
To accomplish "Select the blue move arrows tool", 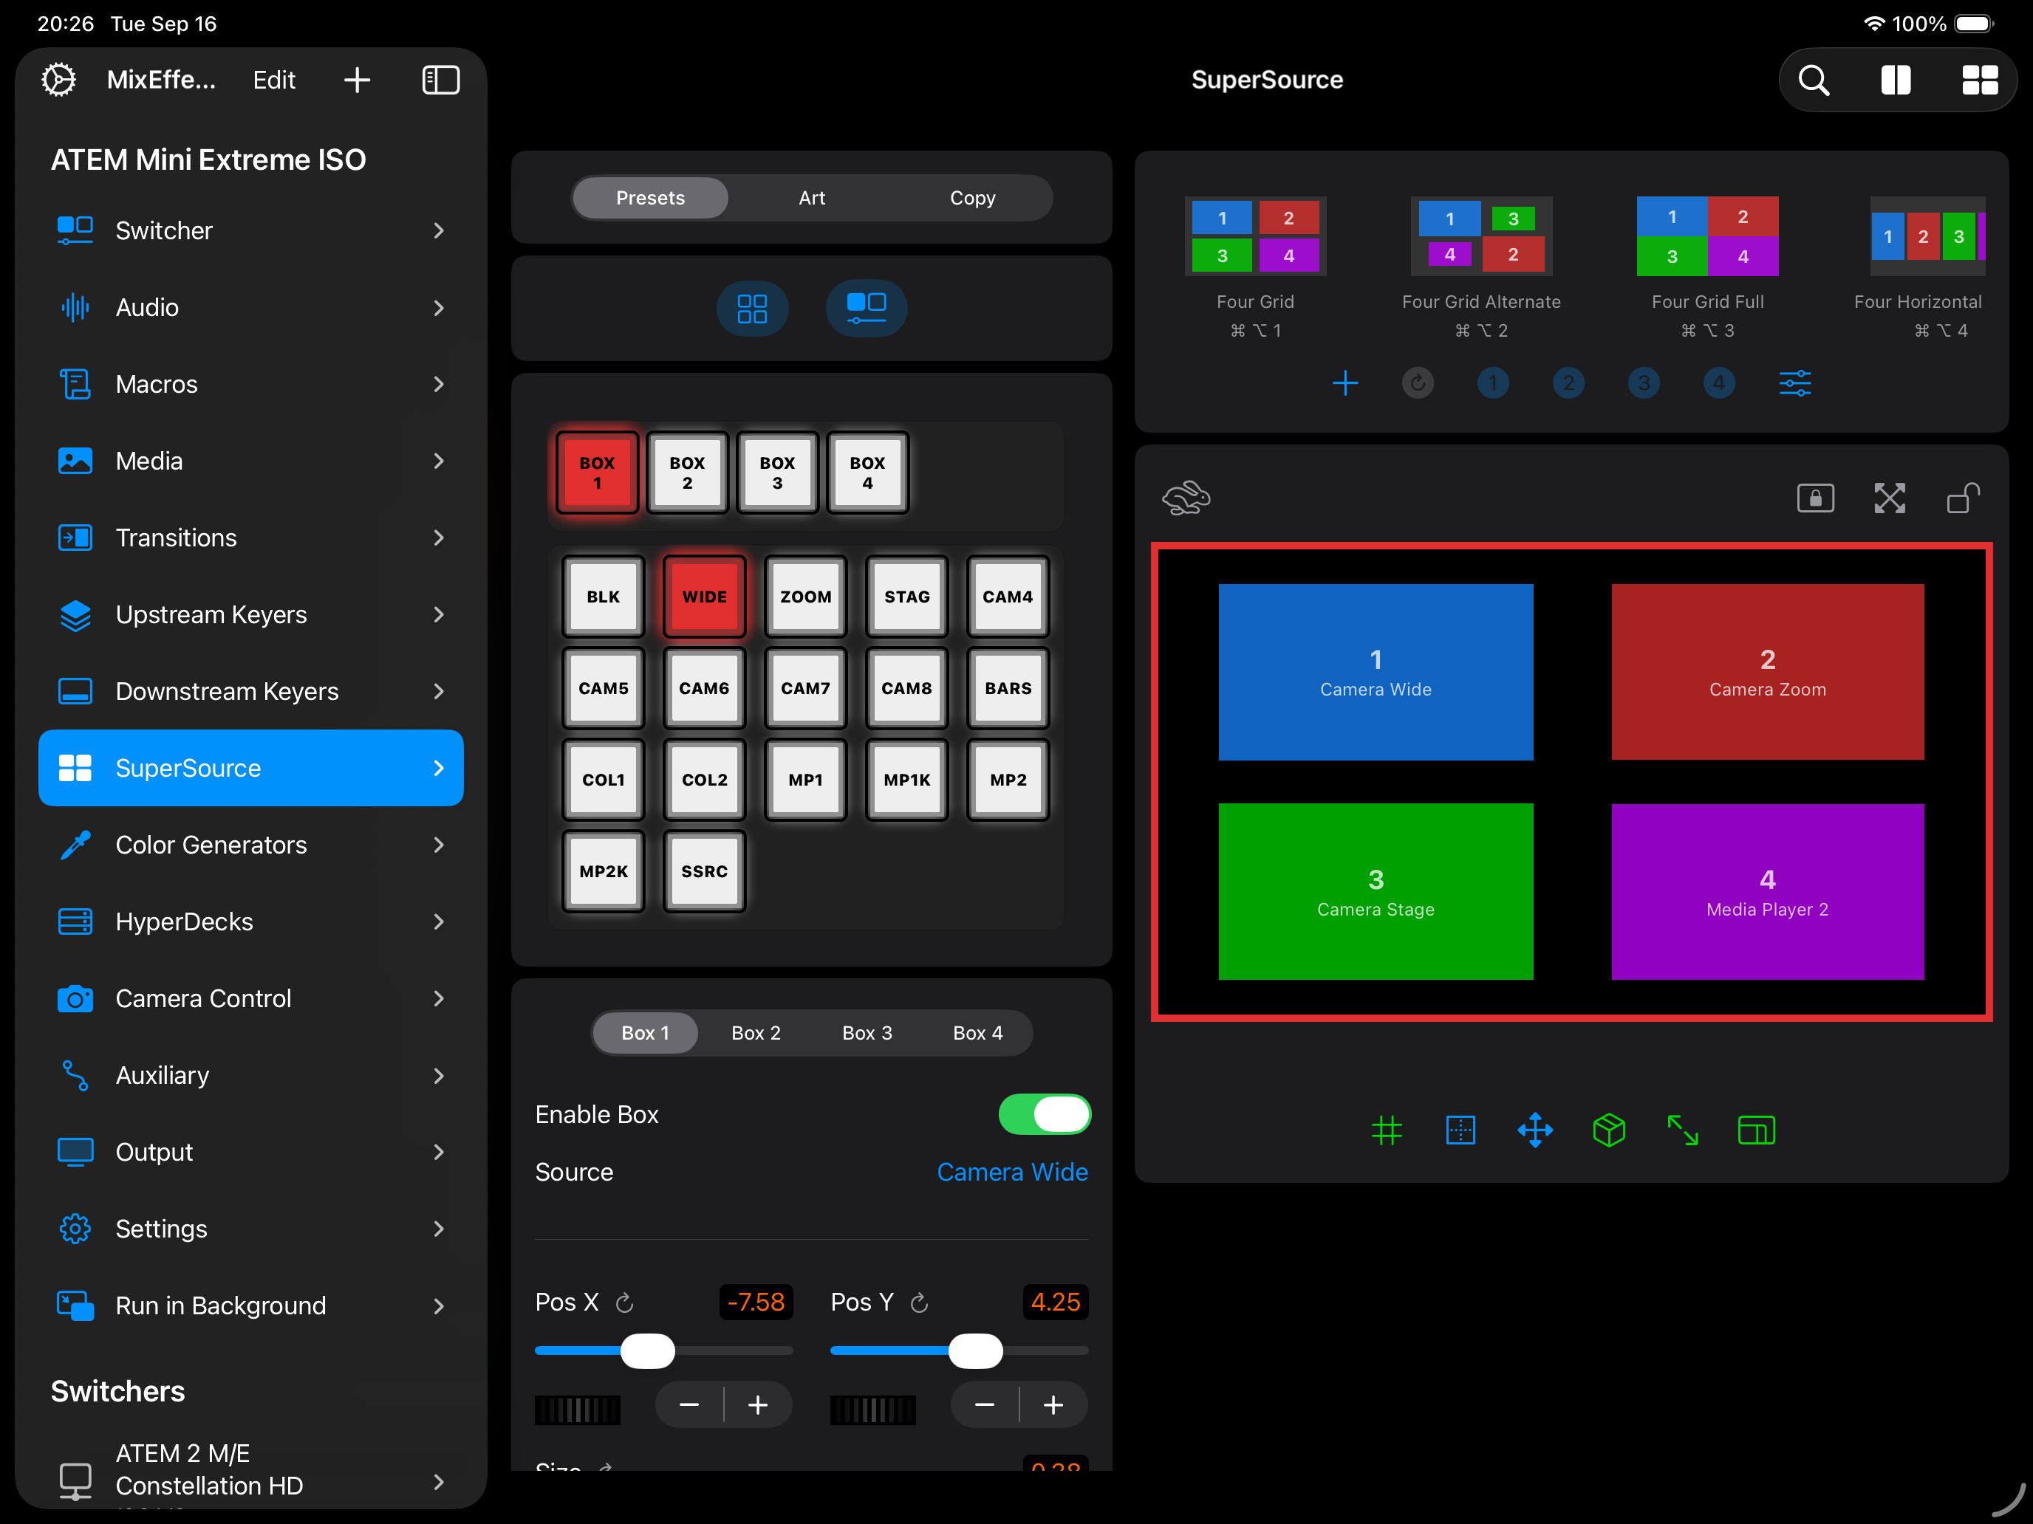I will click(x=1535, y=1130).
